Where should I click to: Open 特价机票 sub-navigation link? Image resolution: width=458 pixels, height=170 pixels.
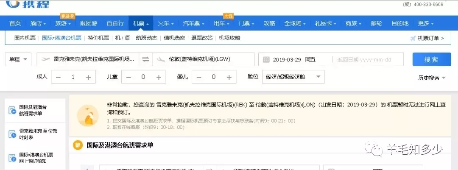(x=98, y=38)
